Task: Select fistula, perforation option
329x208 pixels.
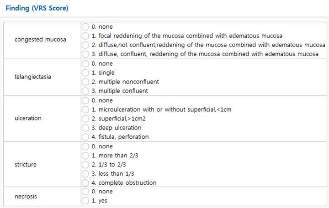Action: [85, 137]
